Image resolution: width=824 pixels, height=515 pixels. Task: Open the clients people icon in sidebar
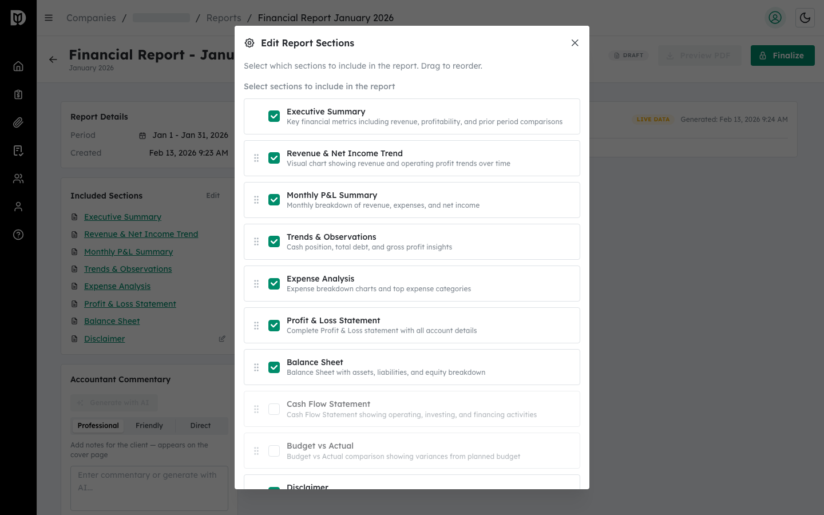coord(18,179)
